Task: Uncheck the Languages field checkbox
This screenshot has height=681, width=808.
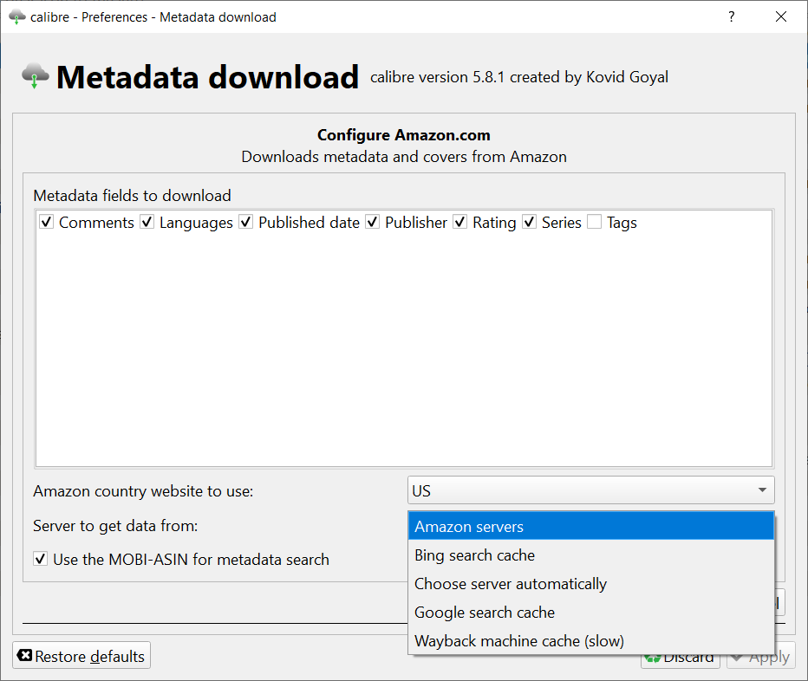Action: tap(147, 223)
